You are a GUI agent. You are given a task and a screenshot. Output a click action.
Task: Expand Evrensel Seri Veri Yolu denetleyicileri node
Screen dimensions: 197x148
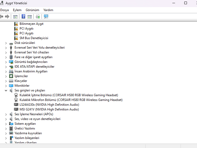(6, 48)
